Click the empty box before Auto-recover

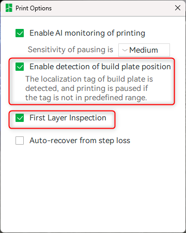coord(20,141)
